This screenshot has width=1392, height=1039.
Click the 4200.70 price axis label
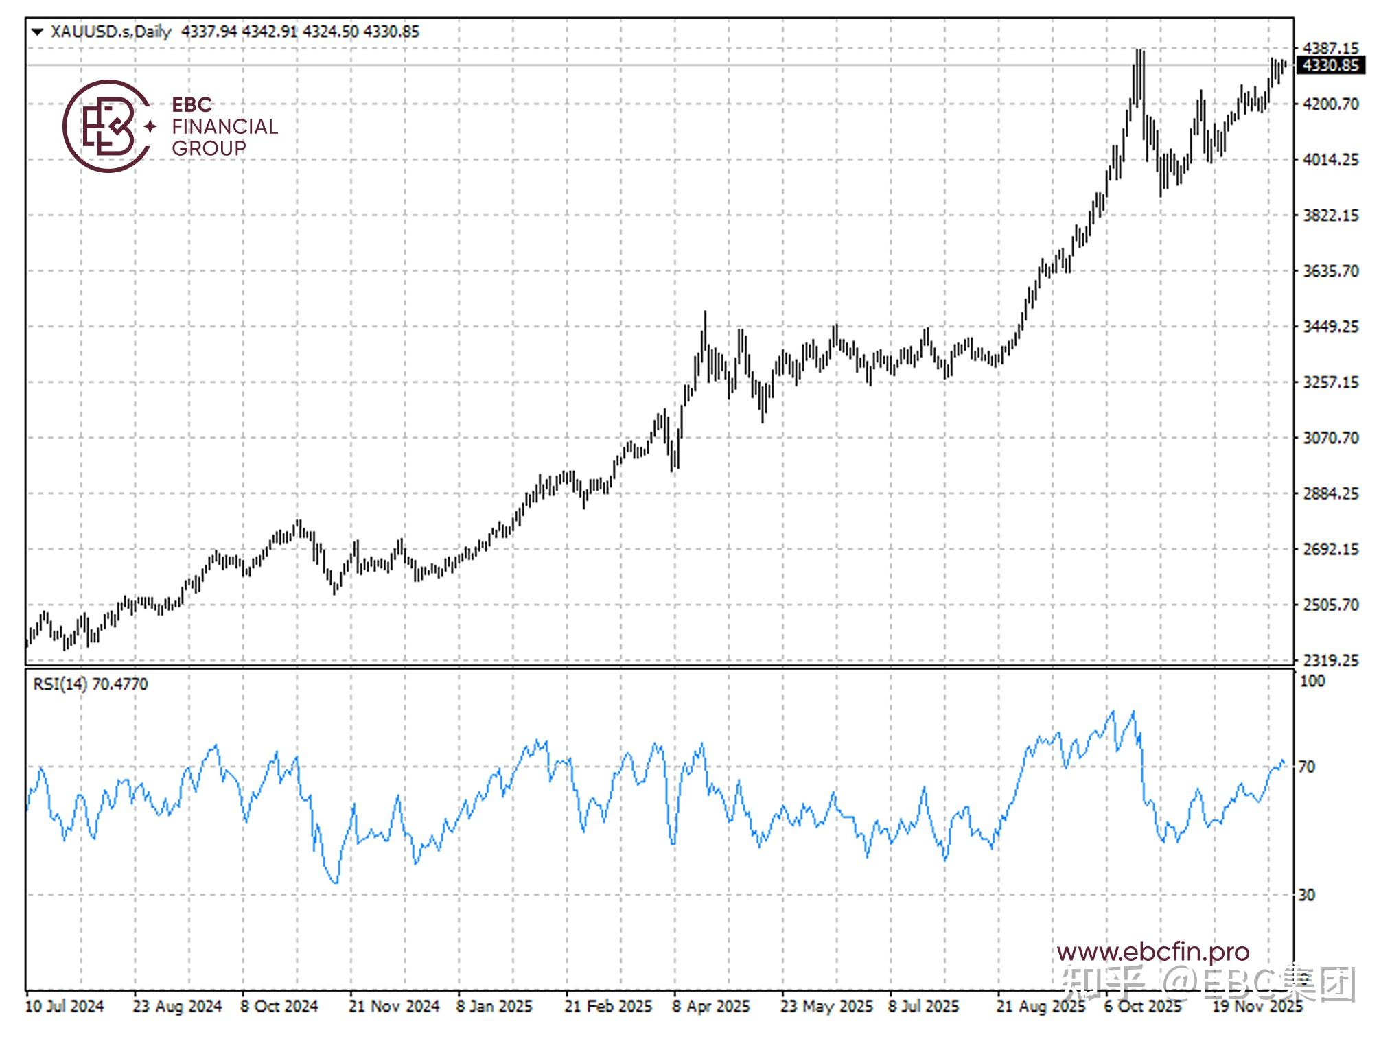[1330, 104]
